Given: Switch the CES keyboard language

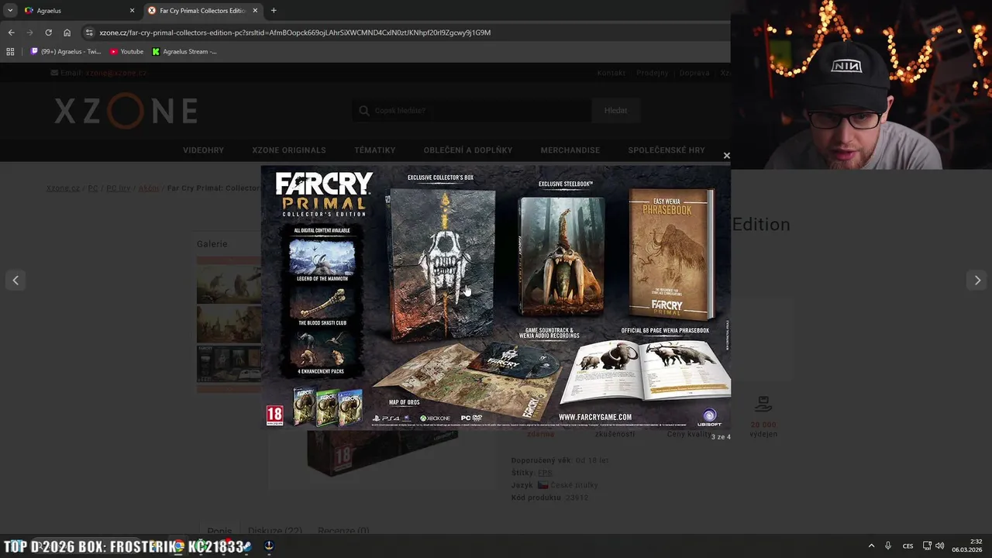Looking at the screenshot, I should pyautogui.click(x=908, y=546).
